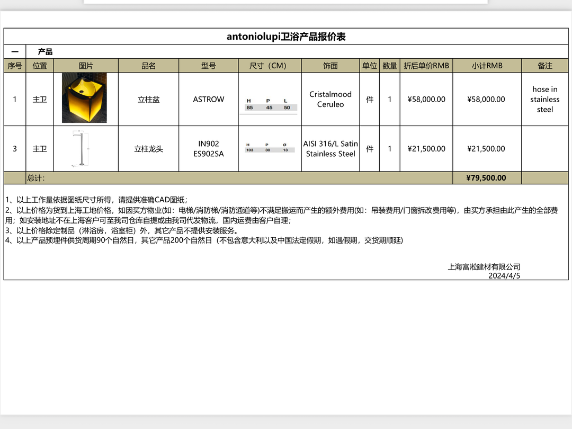The image size is (572, 429).
Task: Click the ASTROW model cell
Action: click(x=208, y=99)
